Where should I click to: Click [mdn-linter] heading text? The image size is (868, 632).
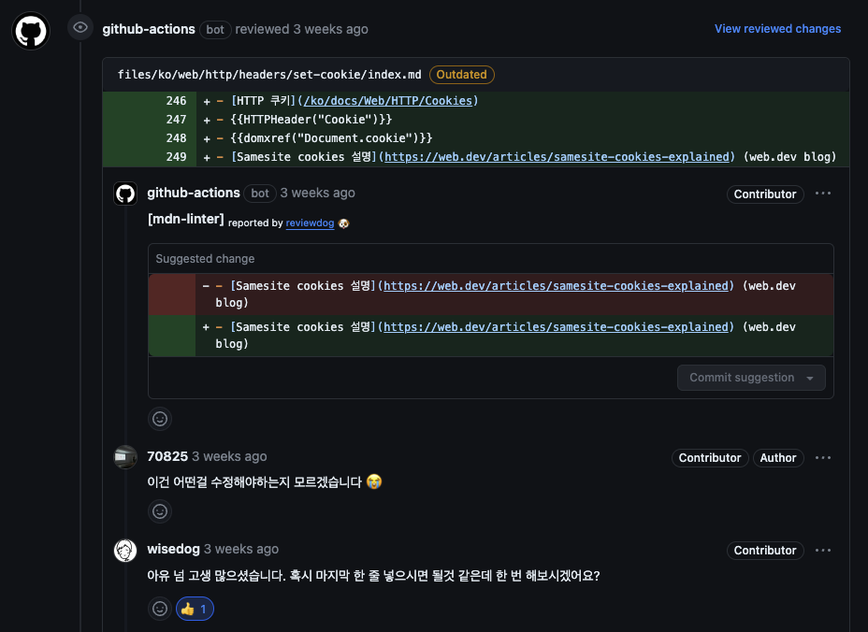click(x=185, y=219)
